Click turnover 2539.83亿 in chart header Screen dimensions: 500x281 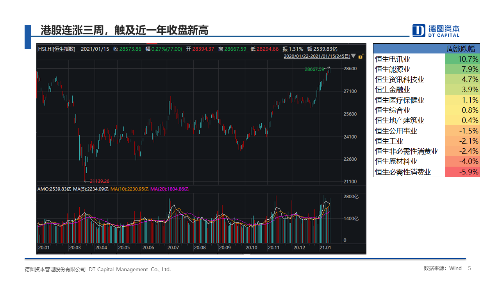(325, 49)
